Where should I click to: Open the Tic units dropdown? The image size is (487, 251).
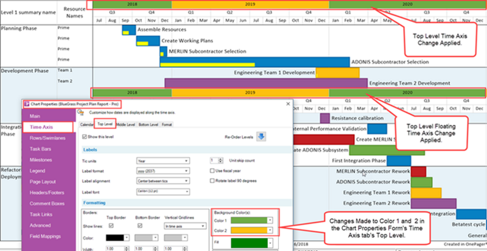pyautogui.click(x=163, y=161)
